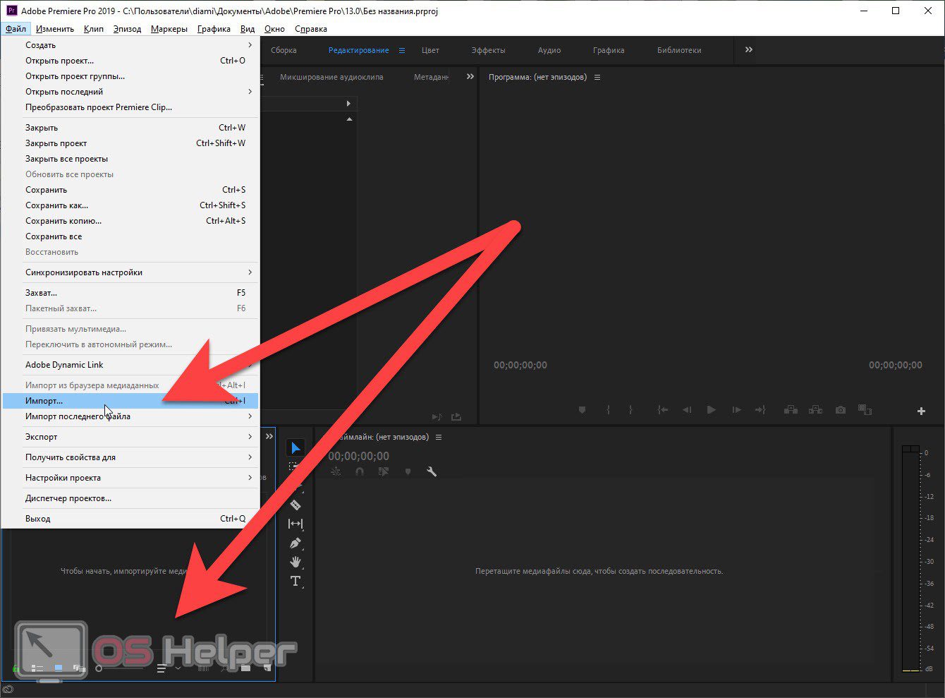Step forward one frame in Program monitor
The height and width of the screenshot is (698, 945).
coord(736,410)
